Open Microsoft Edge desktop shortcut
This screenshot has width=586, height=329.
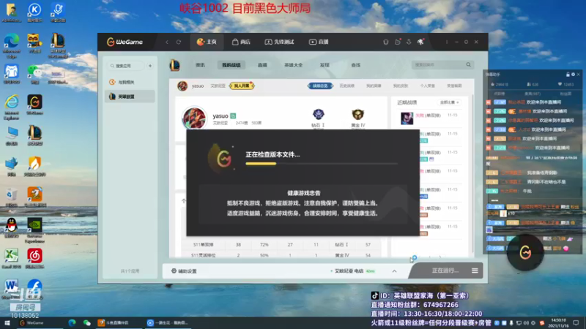point(11,45)
